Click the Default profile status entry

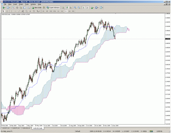(78, 131)
